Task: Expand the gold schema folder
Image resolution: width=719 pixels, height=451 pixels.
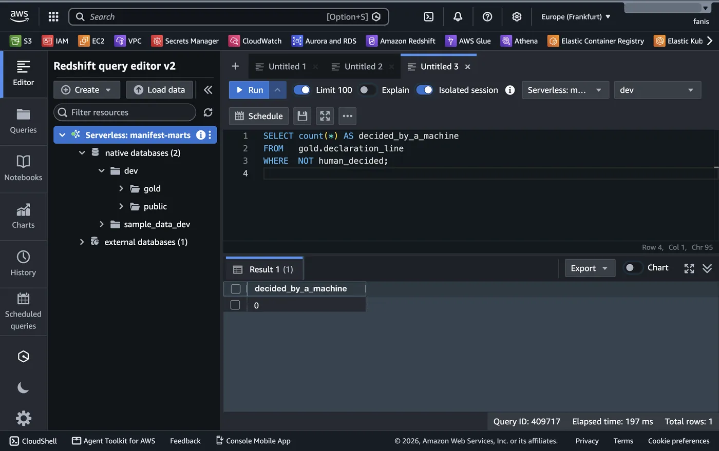Action: (121, 188)
